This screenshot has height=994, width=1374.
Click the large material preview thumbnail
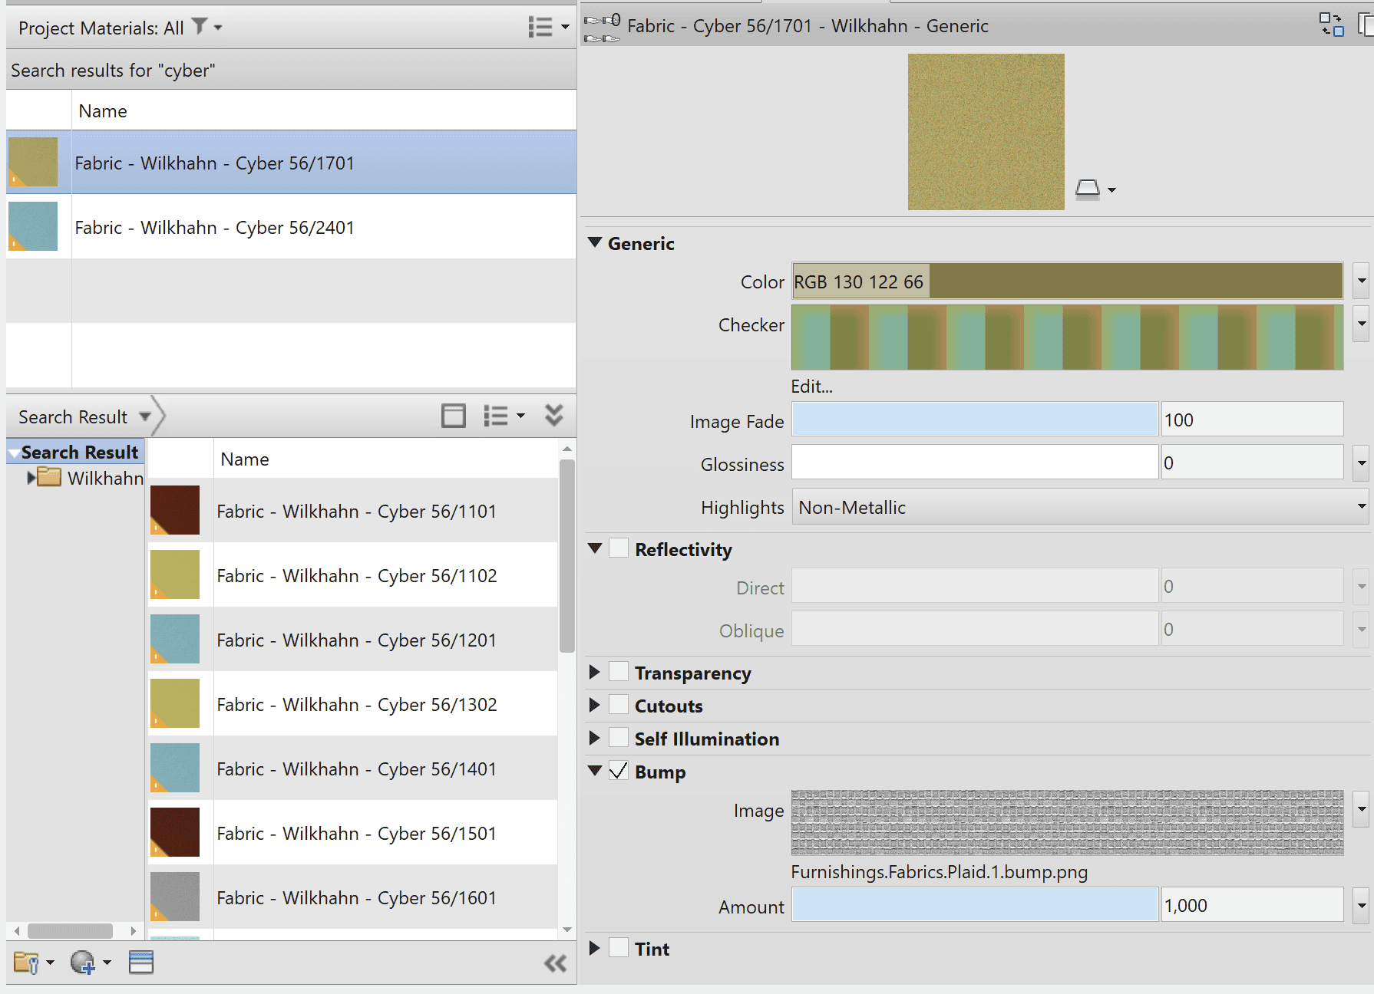(986, 132)
